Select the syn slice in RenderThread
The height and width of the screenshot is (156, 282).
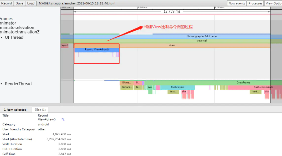tap(150, 87)
